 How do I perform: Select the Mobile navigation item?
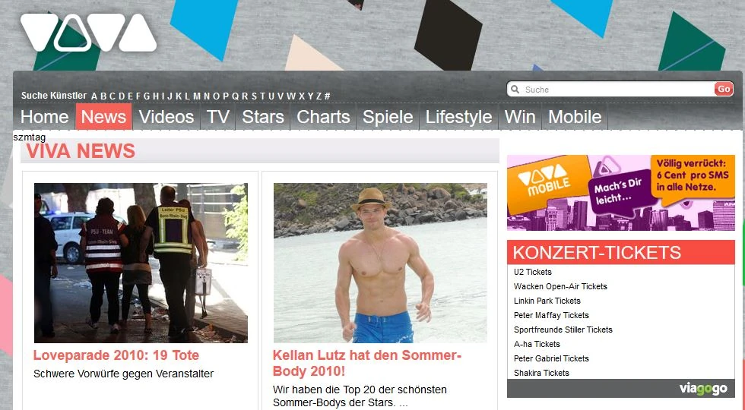coord(575,117)
